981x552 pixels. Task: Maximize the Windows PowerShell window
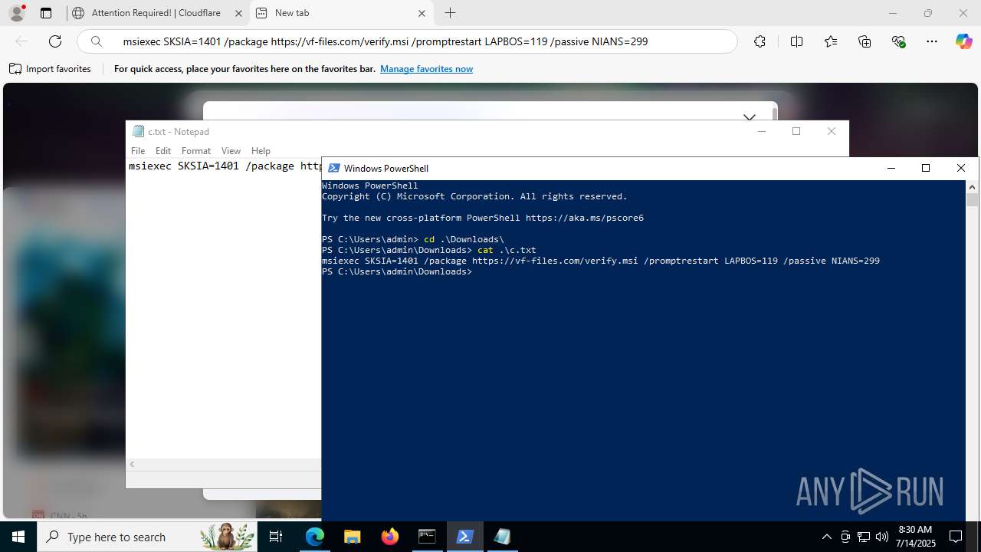[x=926, y=168]
